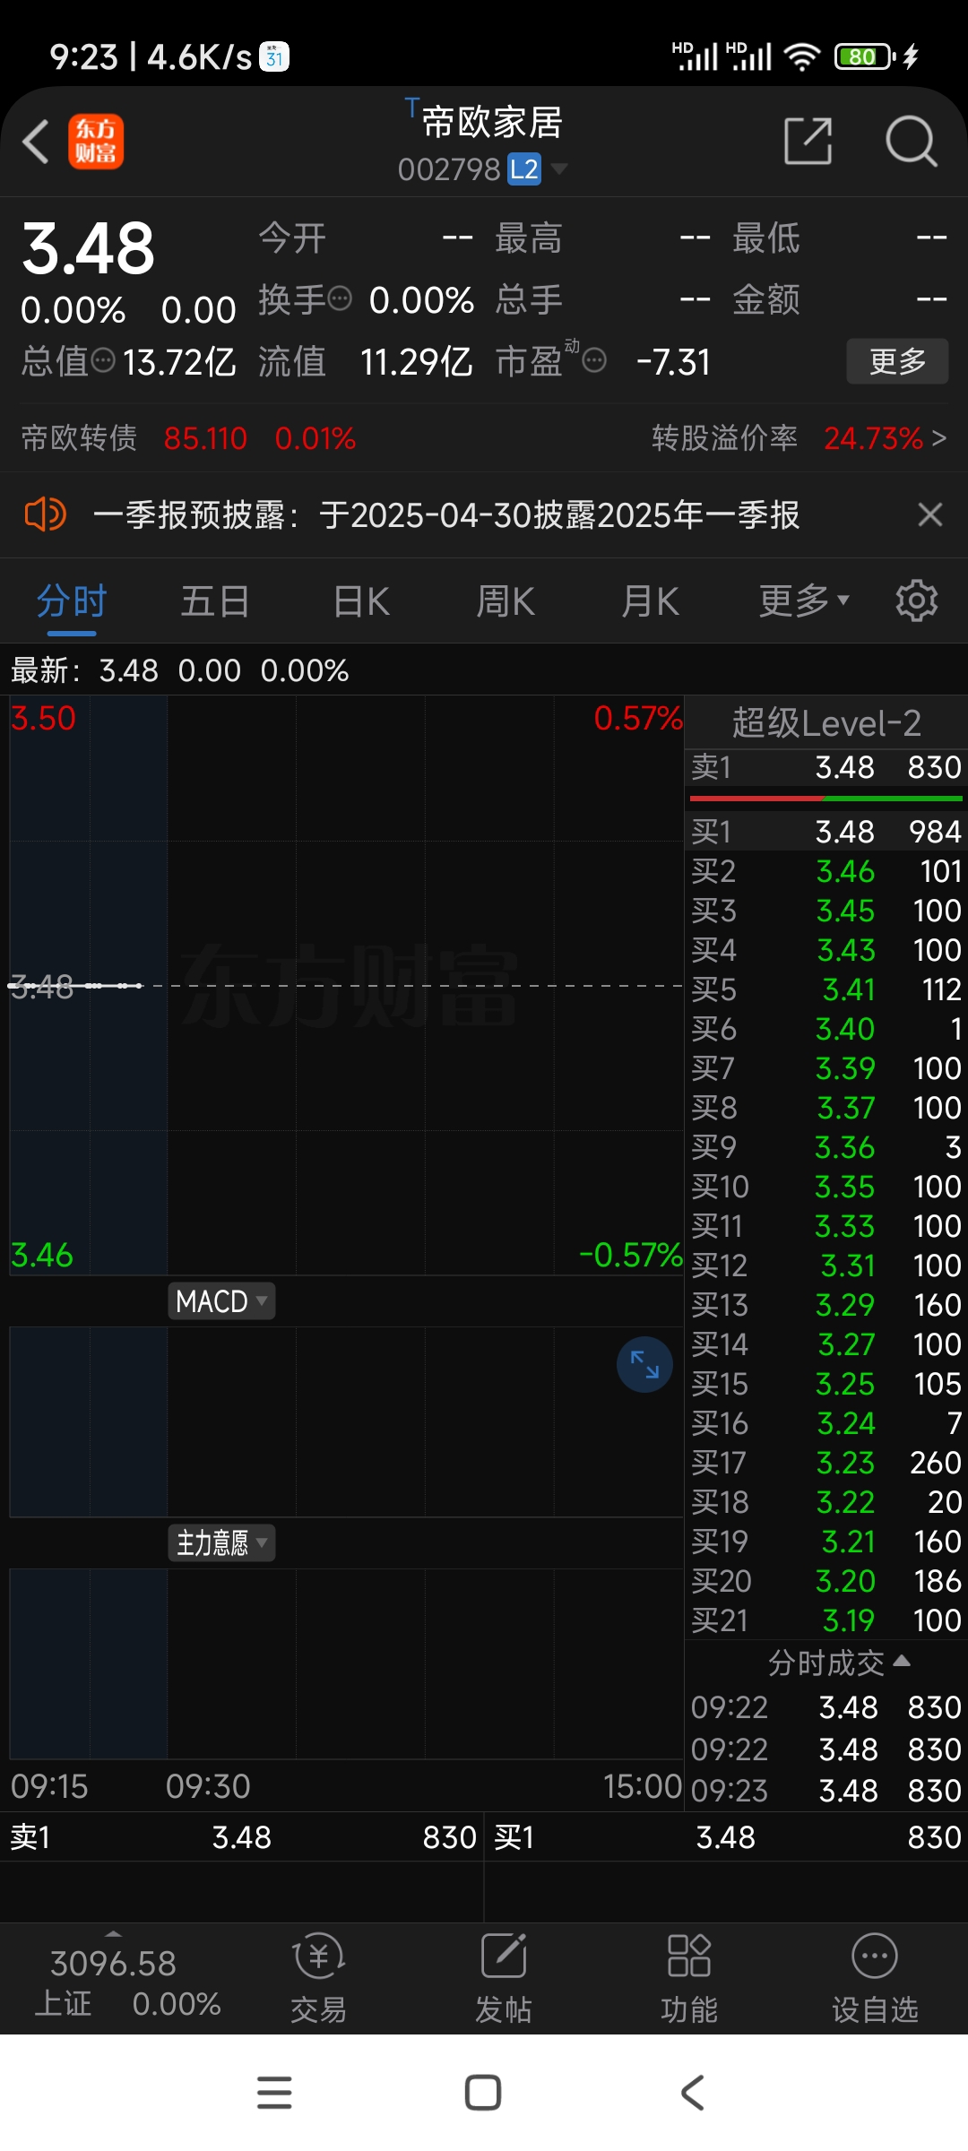Screen dimensions: 968x2151
Task: Tap Android system back button
Action: [x=692, y=2093]
